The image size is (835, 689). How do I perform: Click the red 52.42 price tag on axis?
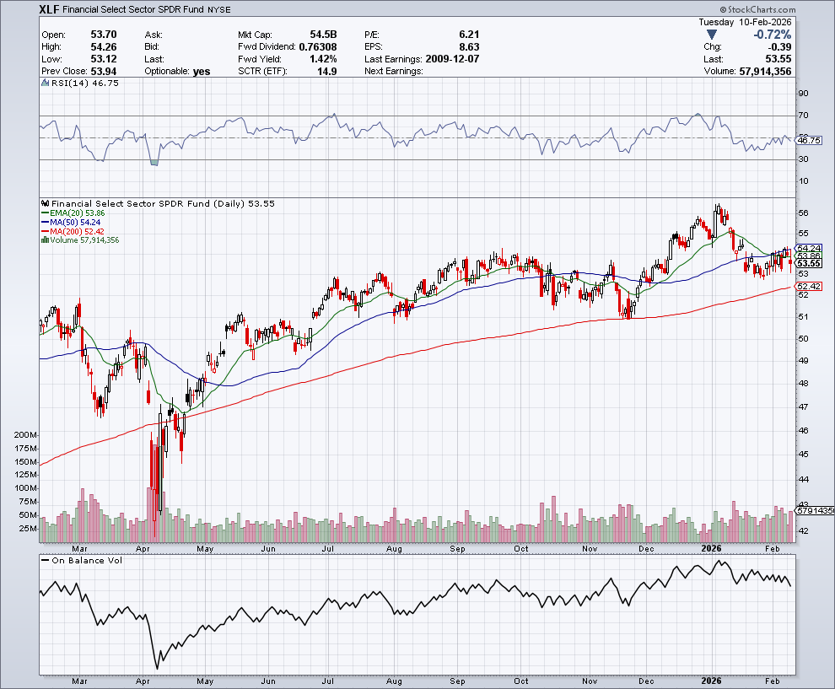click(808, 287)
